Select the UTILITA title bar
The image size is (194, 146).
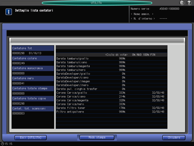point(97,3)
